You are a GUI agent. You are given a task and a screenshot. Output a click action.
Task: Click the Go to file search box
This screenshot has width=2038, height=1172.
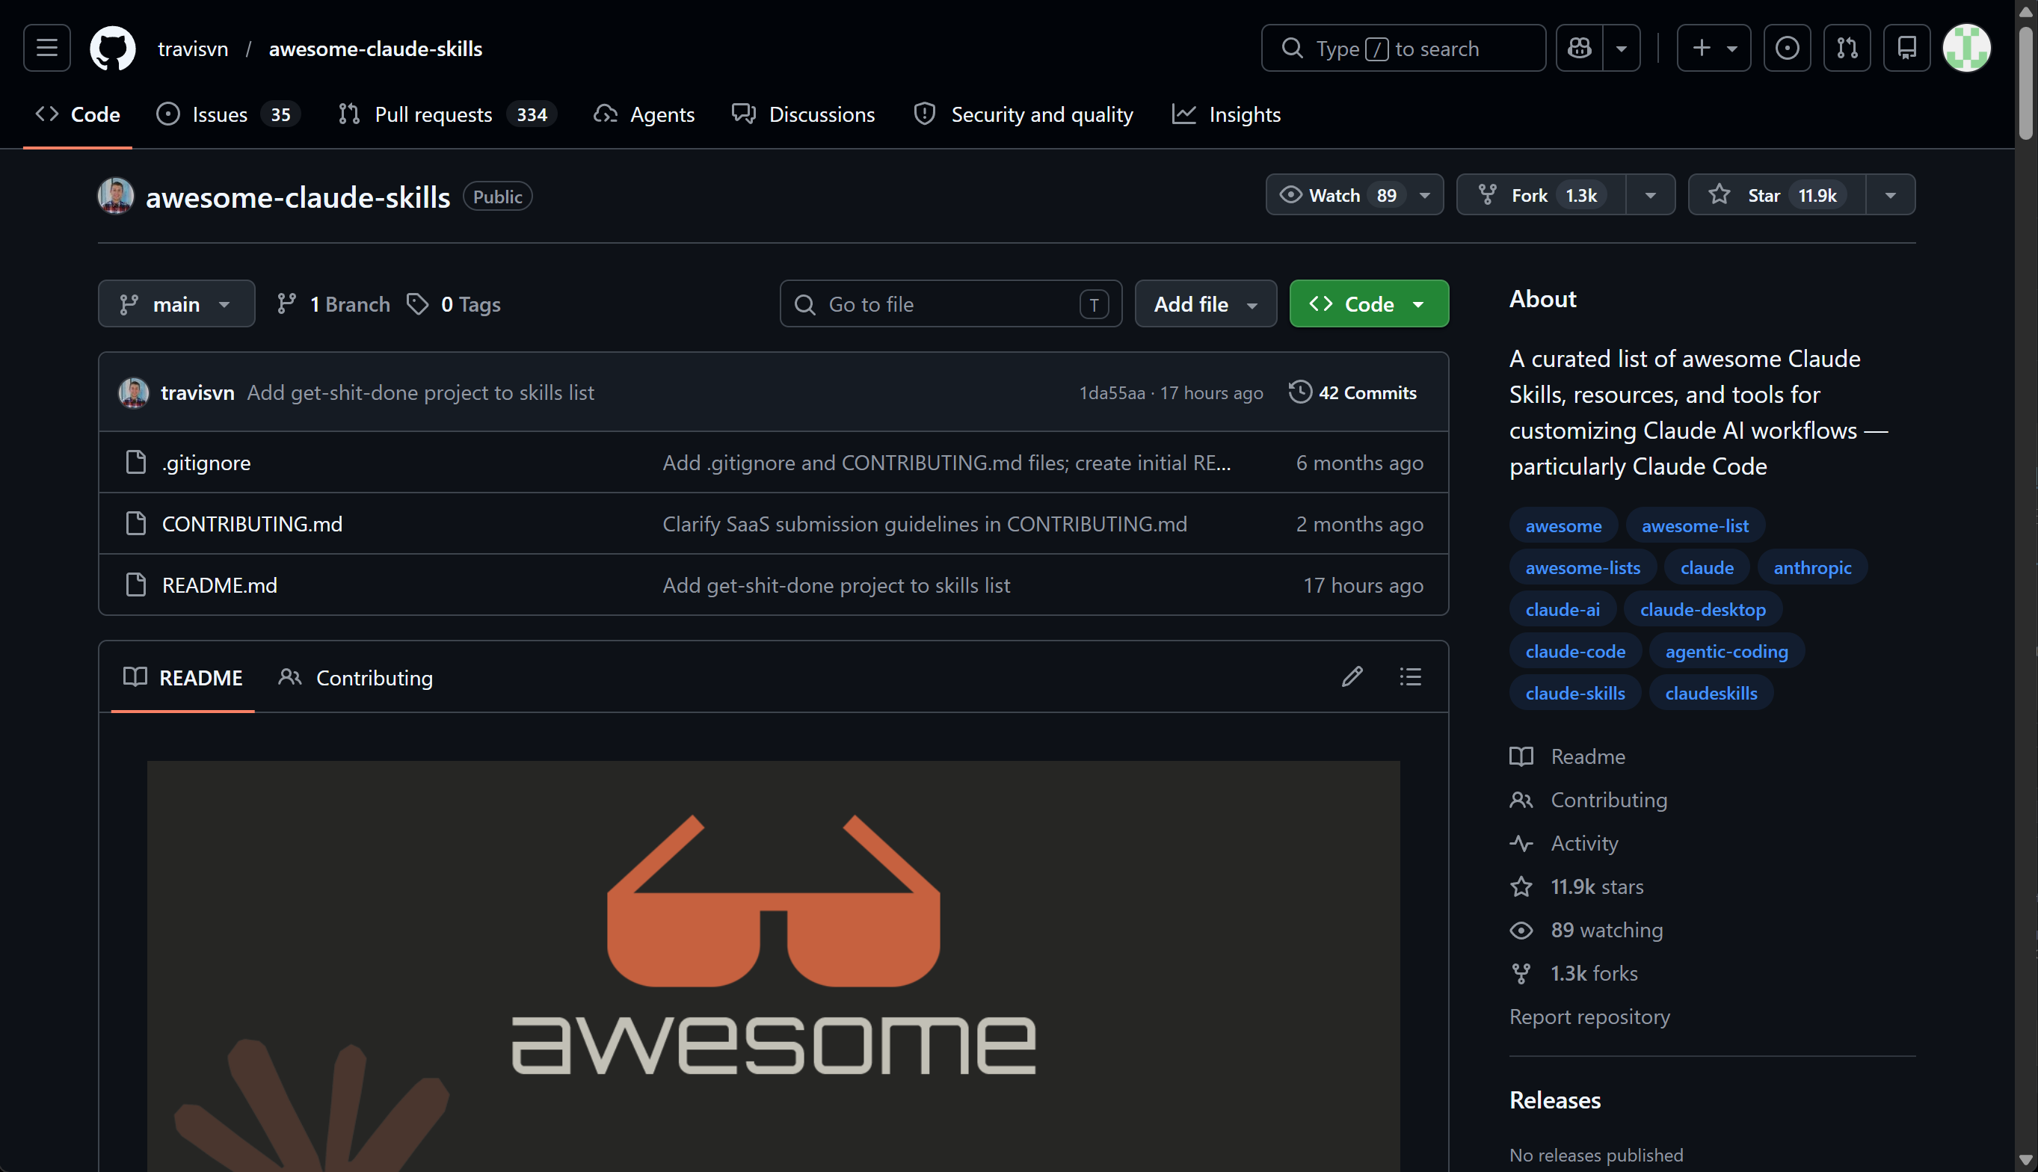950,303
